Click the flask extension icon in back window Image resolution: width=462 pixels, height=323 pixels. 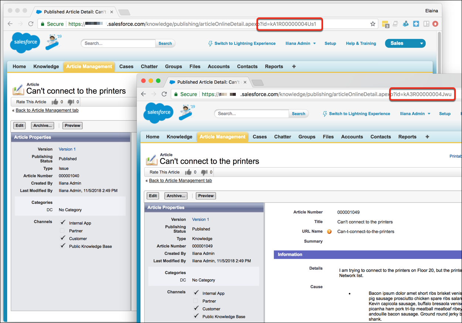(x=405, y=24)
